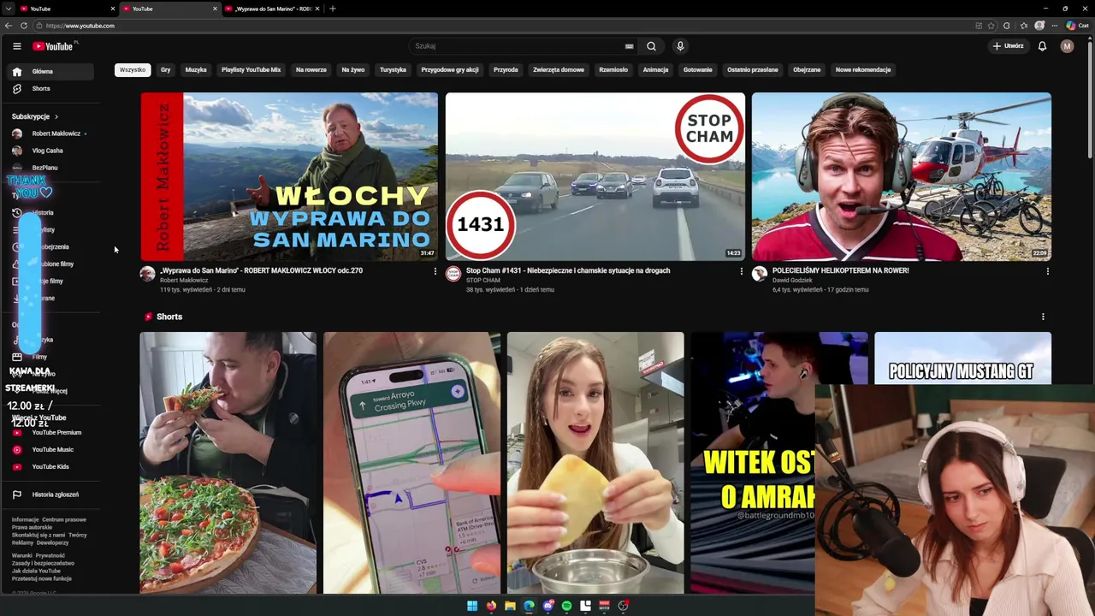
Task: Open the phone map navigation Short
Action: tap(411, 463)
